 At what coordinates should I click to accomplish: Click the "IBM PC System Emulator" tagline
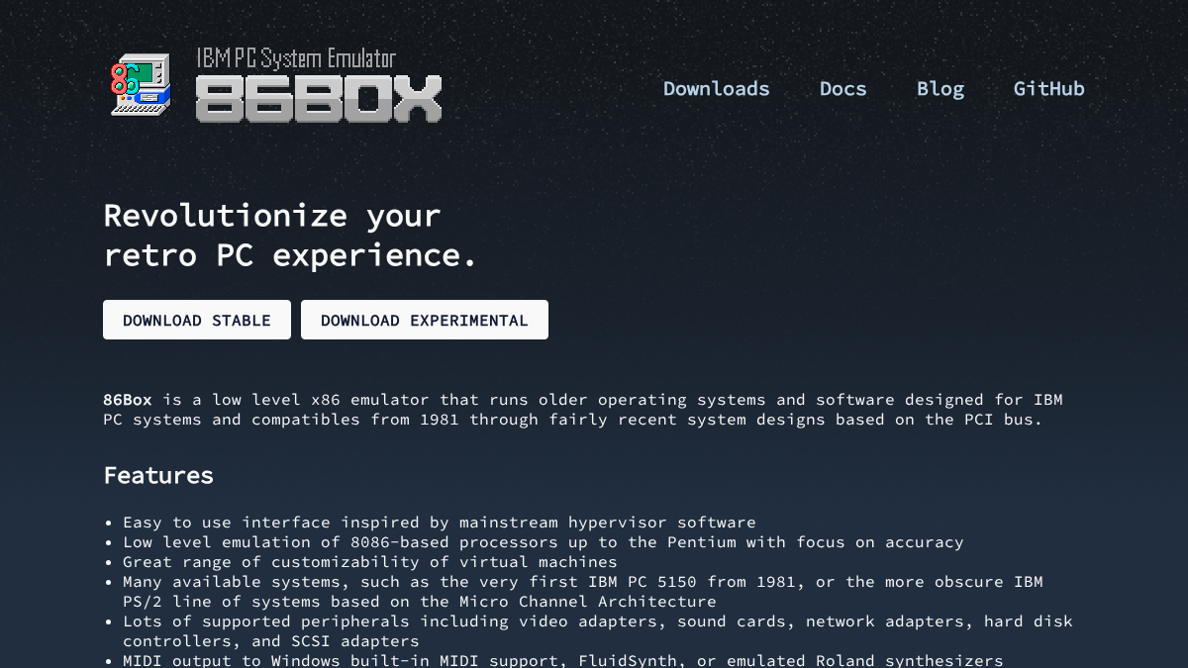296,58
